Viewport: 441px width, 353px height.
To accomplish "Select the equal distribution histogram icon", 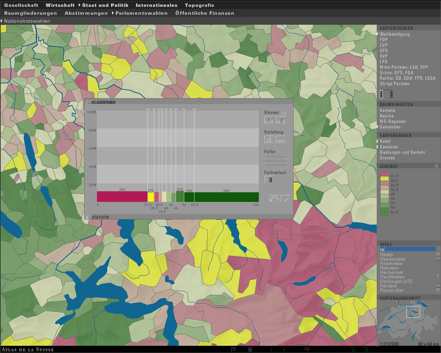I will 281,140.
